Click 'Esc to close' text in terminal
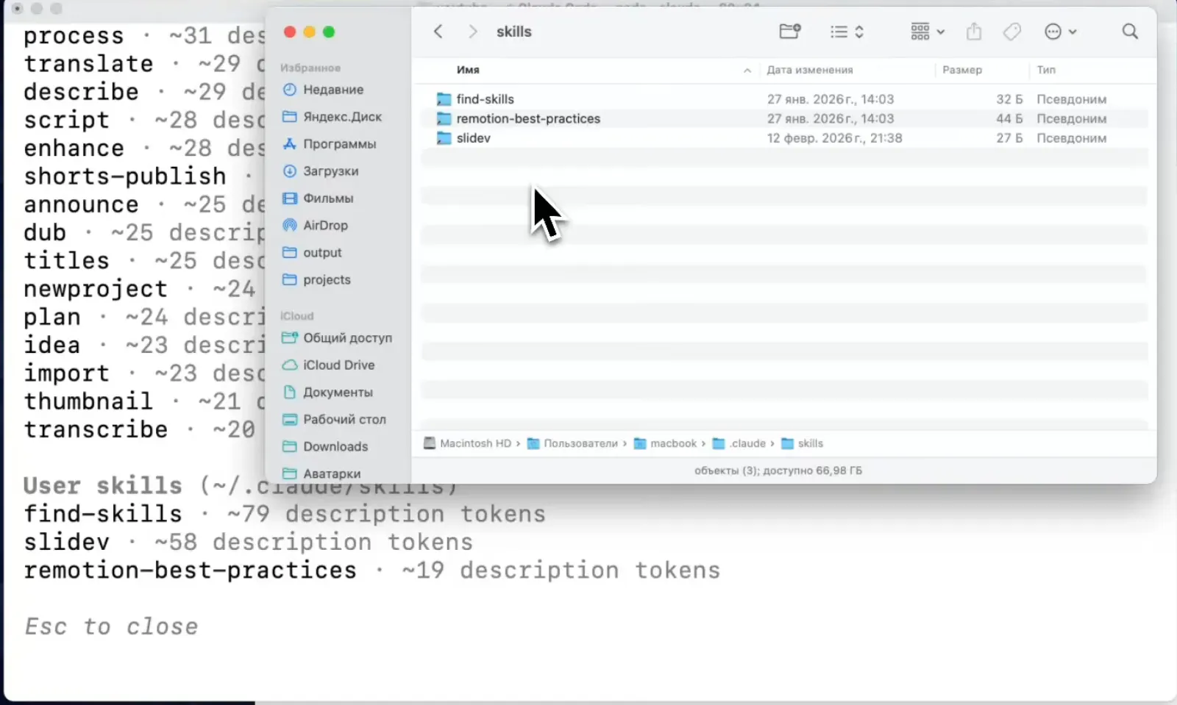This screenshot has height=705, width=1177. 111,627
